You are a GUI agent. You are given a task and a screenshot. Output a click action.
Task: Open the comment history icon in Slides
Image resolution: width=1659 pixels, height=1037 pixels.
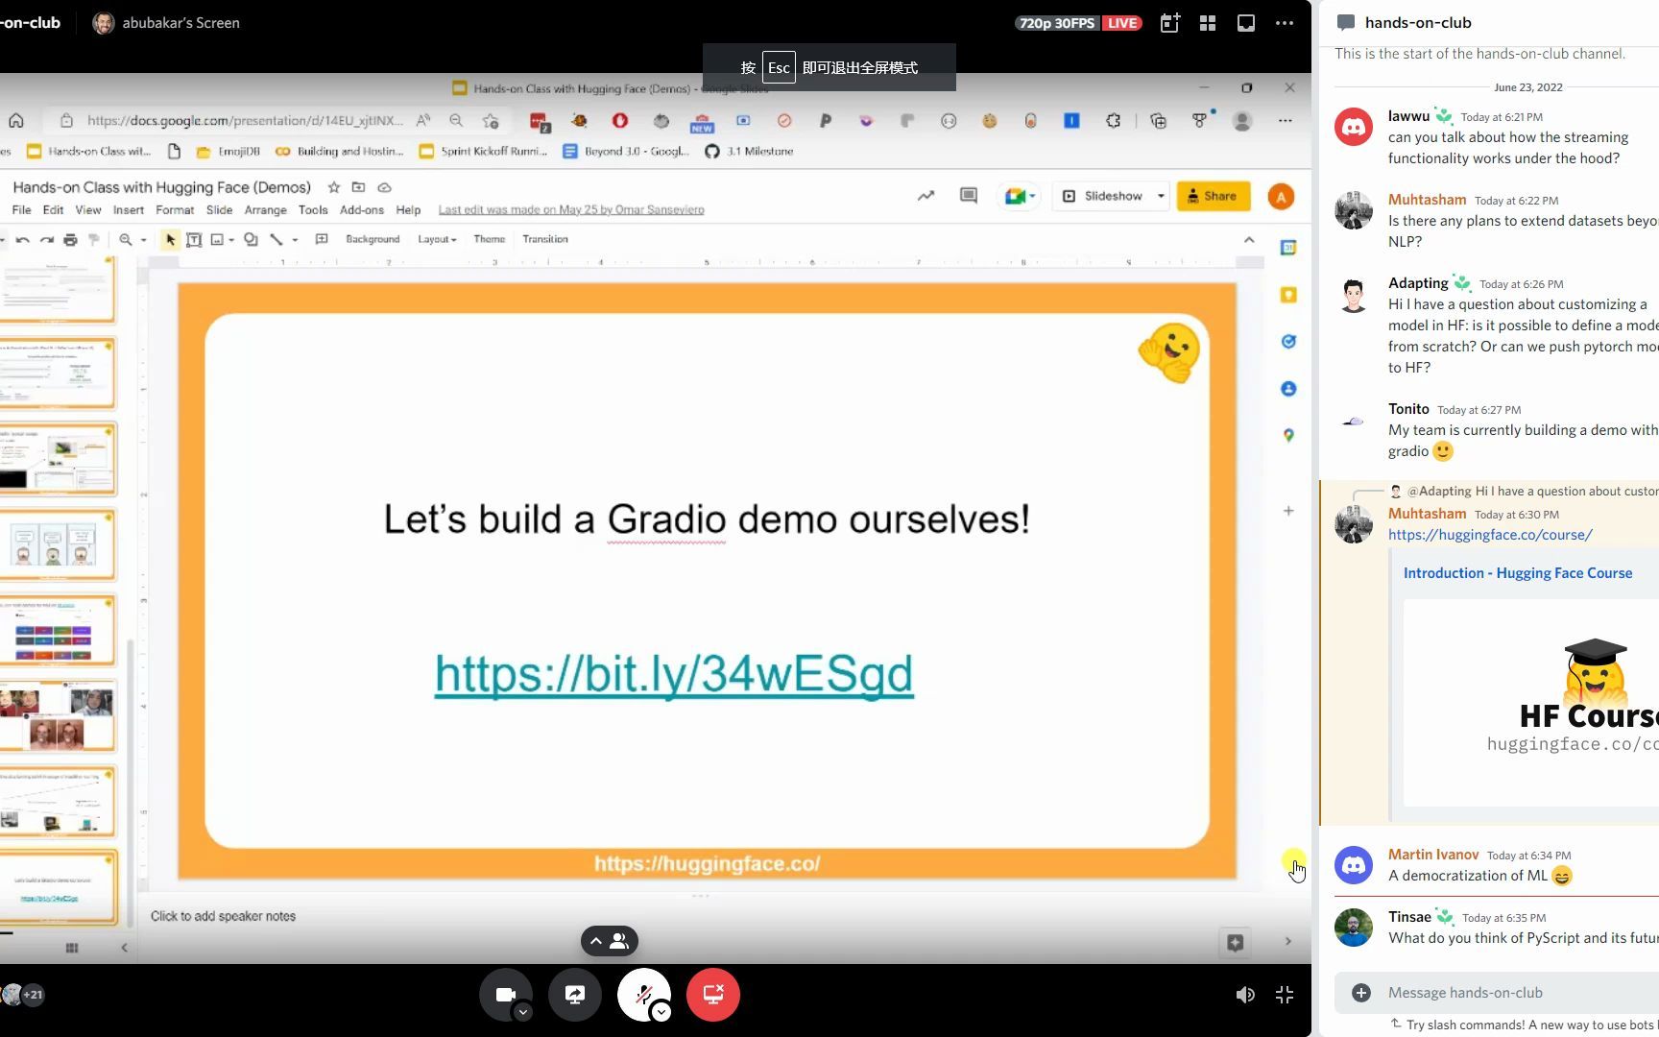tap(969, 196)
